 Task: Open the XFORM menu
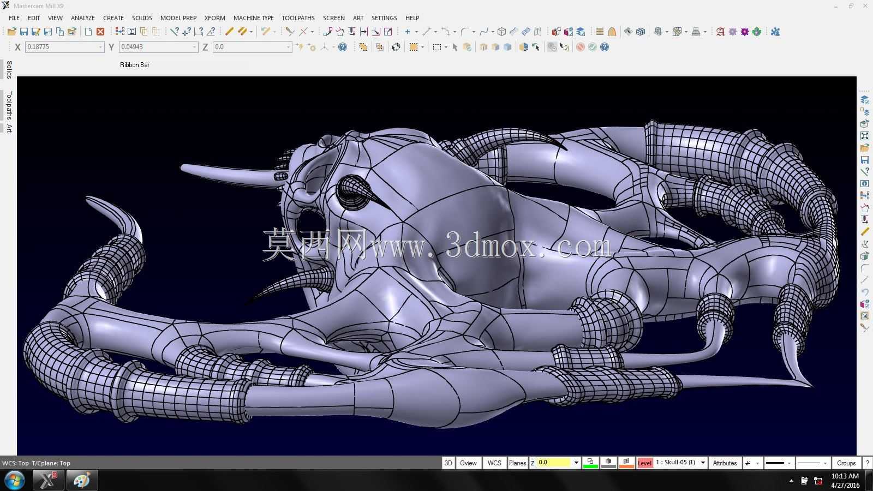tap(215, 18)
